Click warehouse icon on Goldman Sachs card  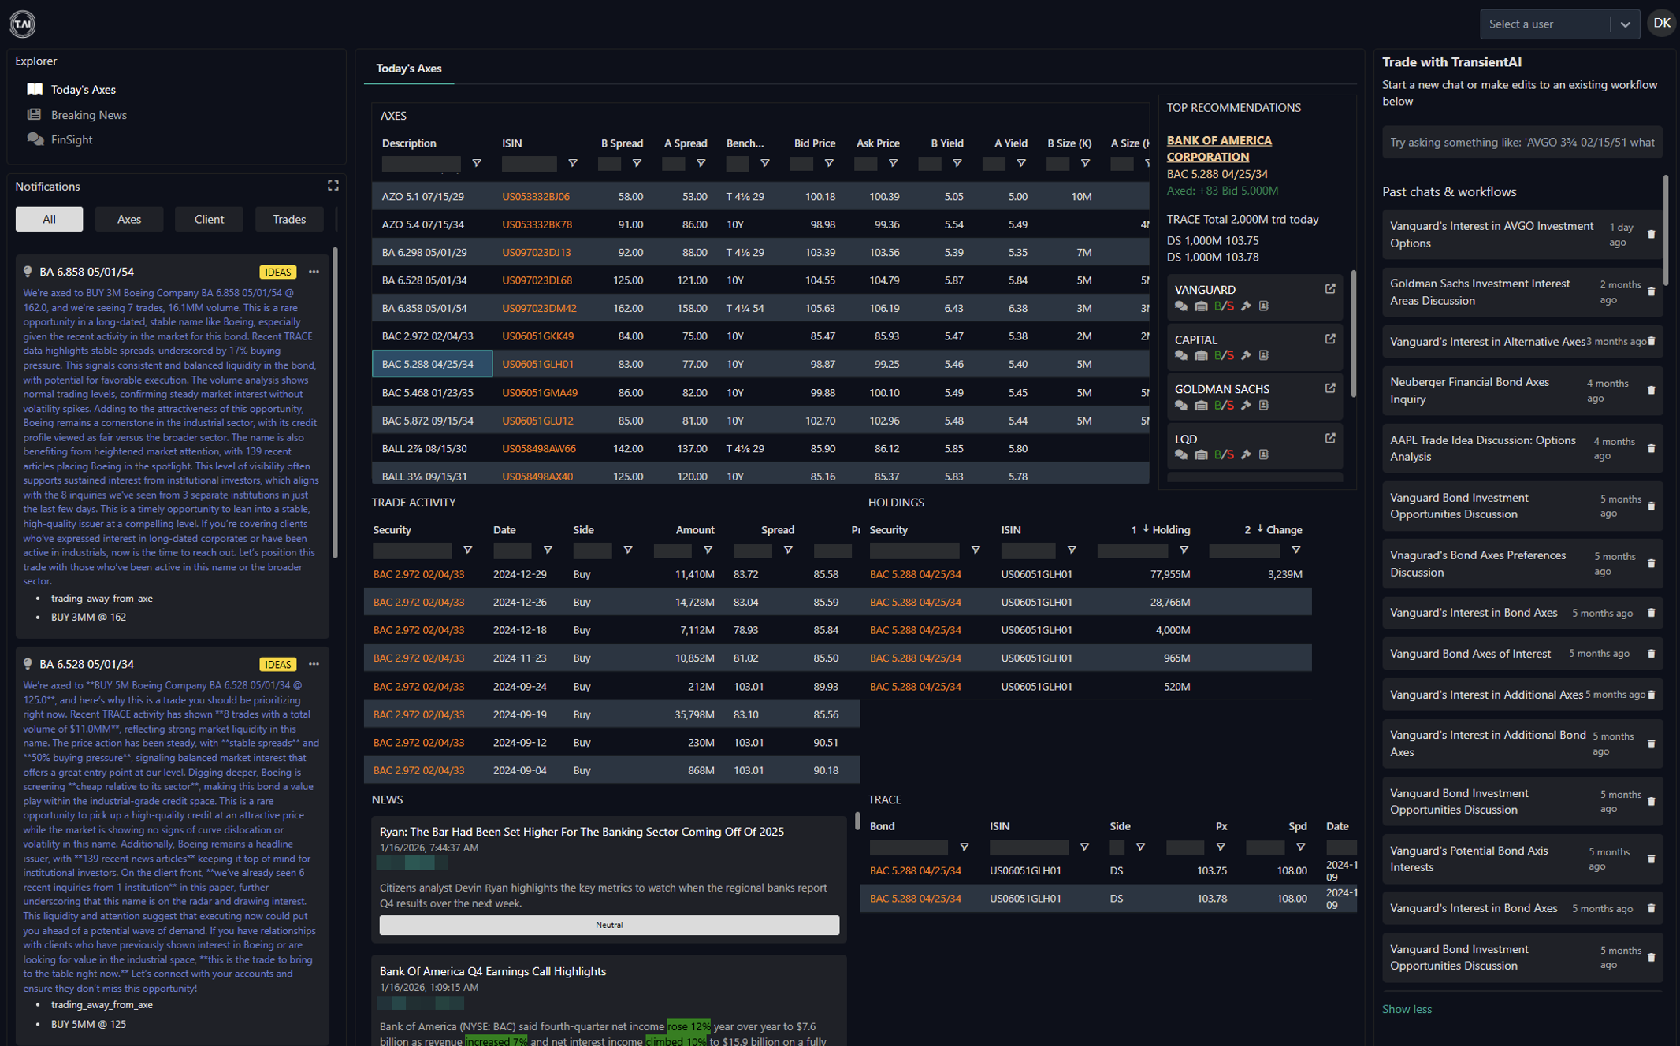pyautogui.click(x=1201, y=406)
